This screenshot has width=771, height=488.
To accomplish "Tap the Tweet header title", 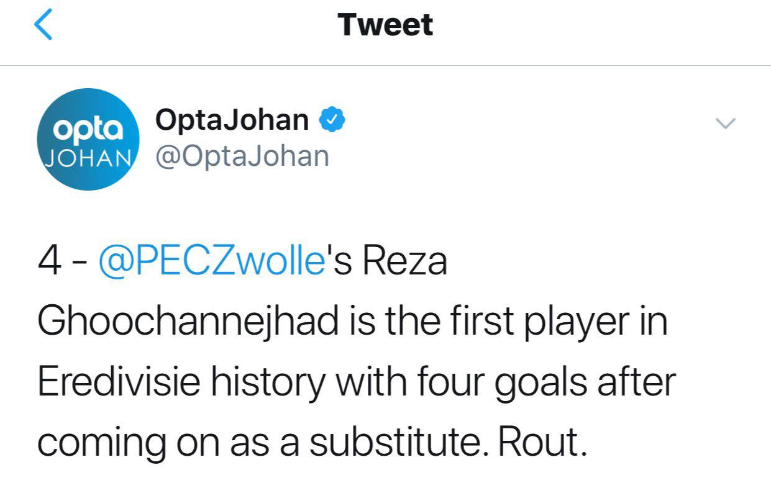I will coord(385,25).
